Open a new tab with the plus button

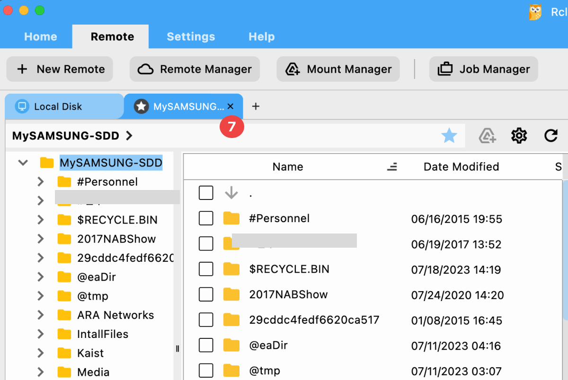coord(256,106)
